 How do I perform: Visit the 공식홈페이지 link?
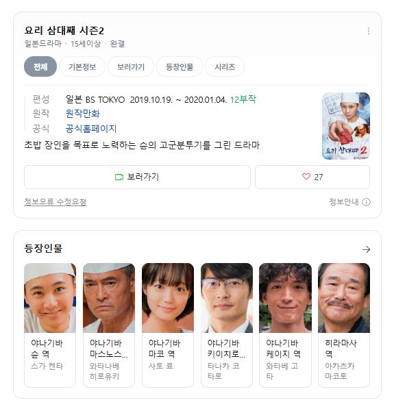point(91,129)
